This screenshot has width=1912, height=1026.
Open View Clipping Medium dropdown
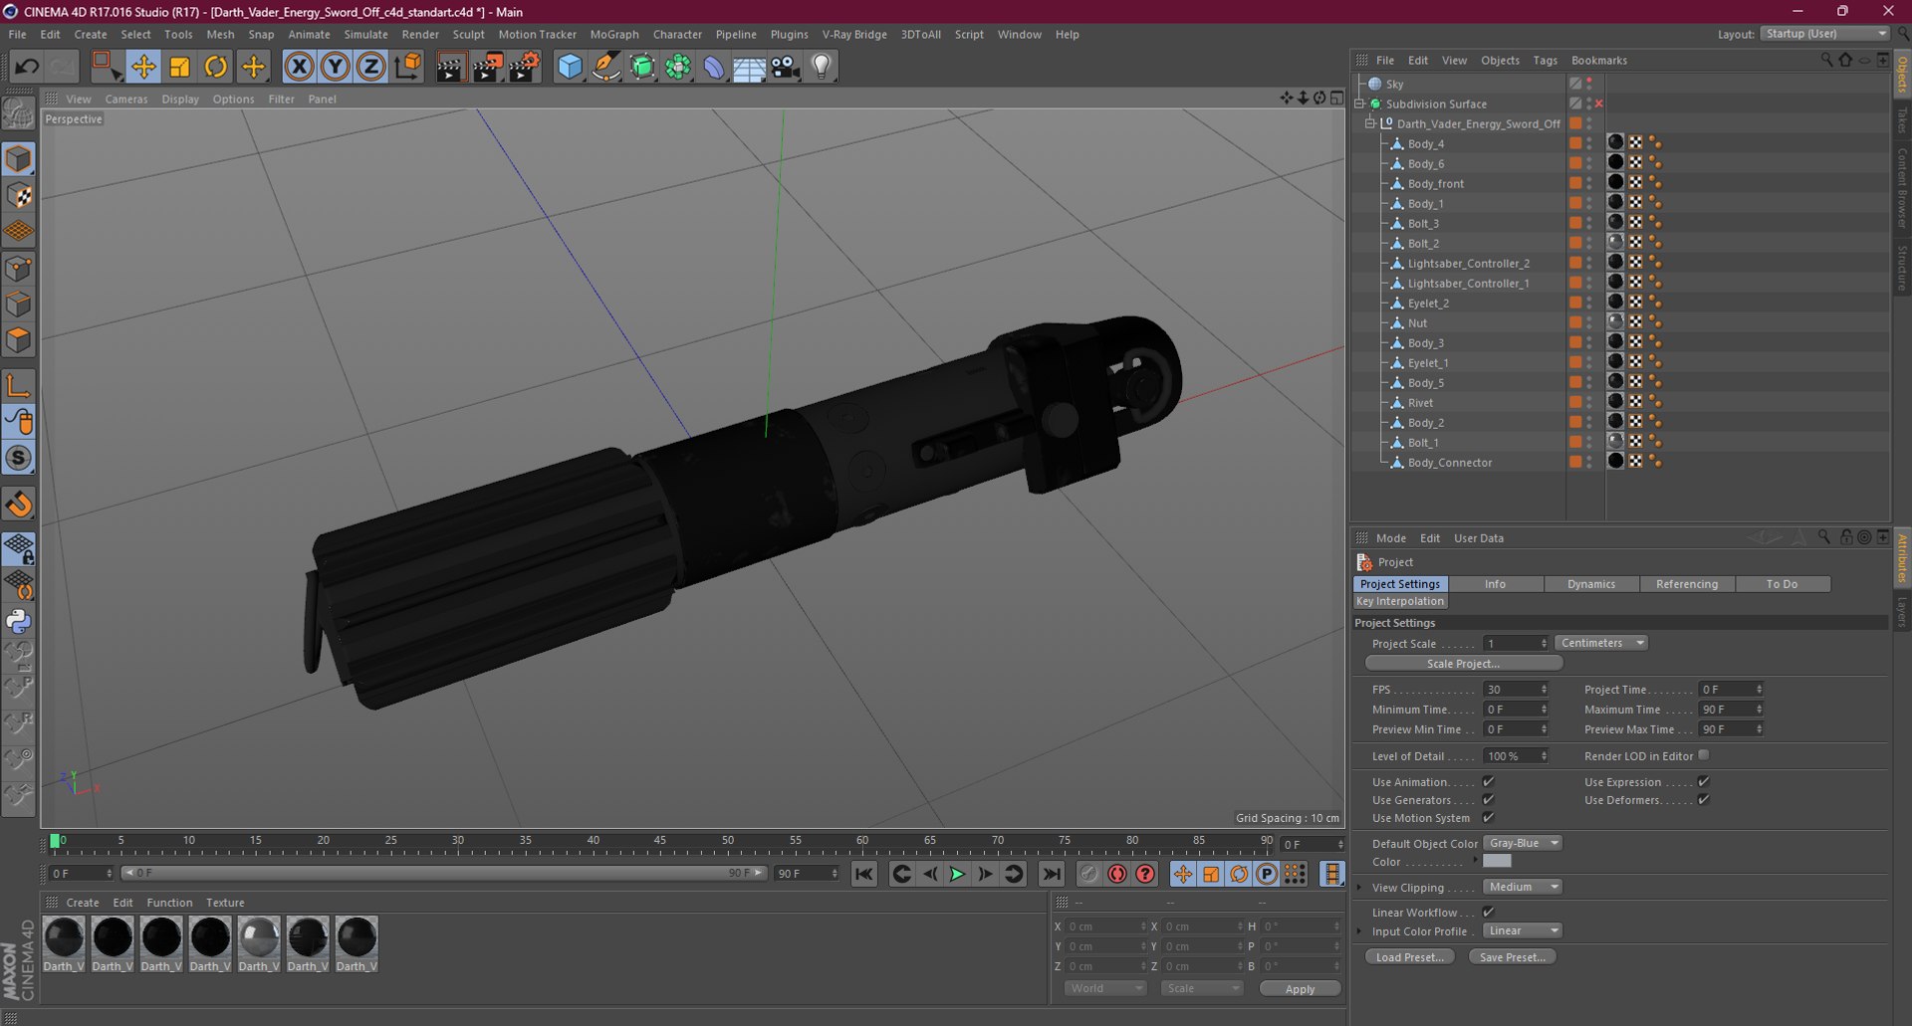[x=1523, y=887]
